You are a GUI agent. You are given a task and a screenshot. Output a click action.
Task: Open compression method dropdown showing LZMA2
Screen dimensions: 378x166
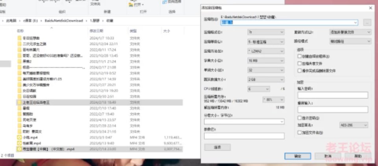(266, 51)
